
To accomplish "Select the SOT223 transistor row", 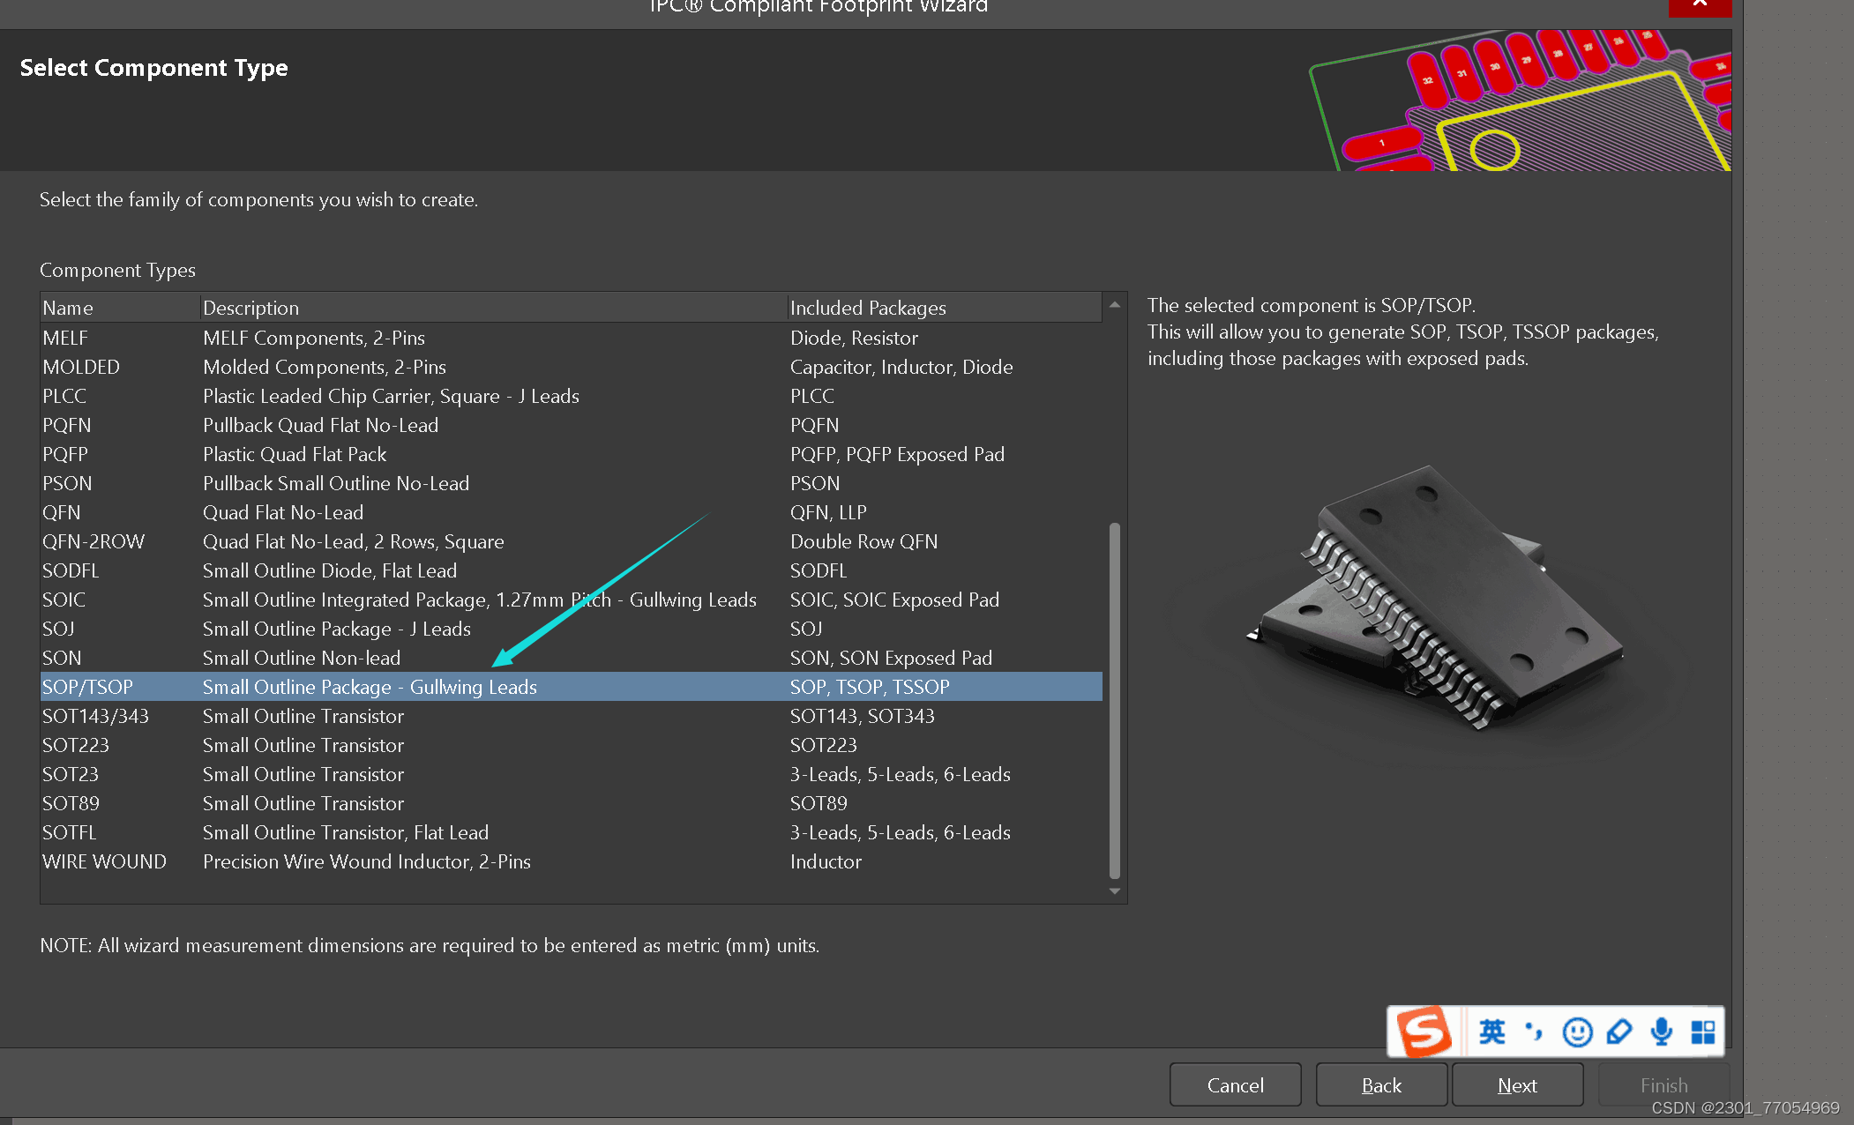I will coord(76,745).
